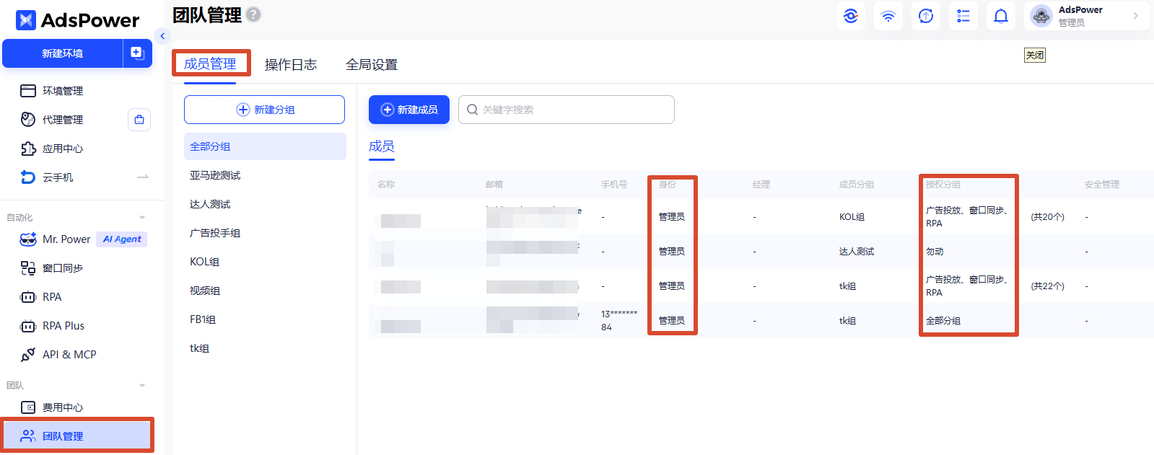The height and width of the screenshot is (455, 1154).
Task: Click the Wi-Fi network icon in the top bar
Action: [888, 16]
